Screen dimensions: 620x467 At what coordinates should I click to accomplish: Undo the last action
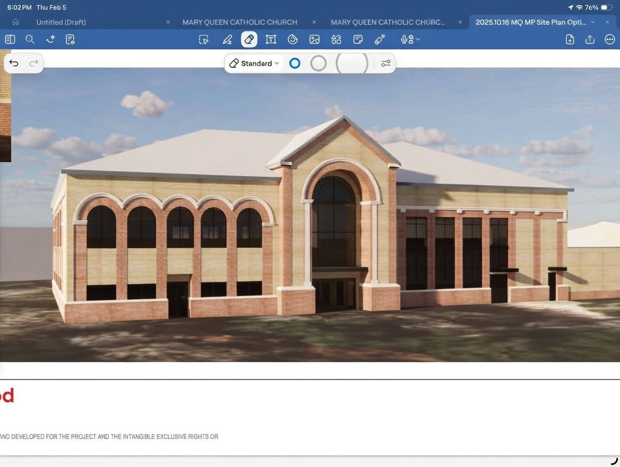point(14,63)
